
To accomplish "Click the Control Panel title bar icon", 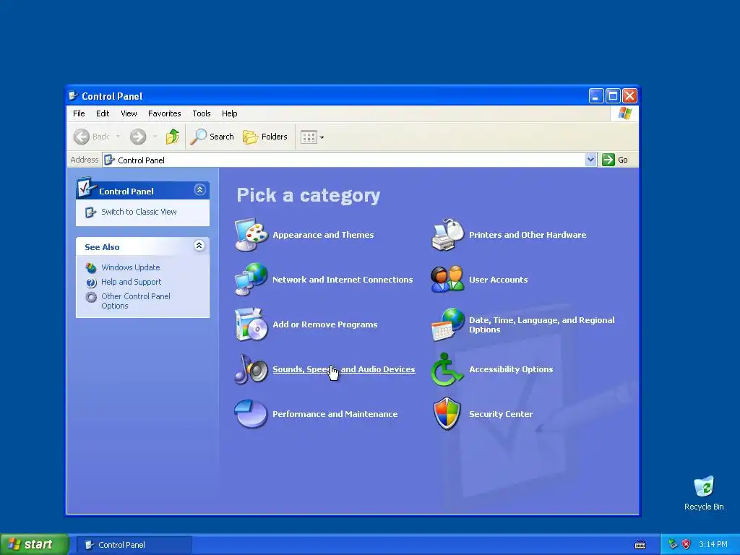I will coord(73,96).
